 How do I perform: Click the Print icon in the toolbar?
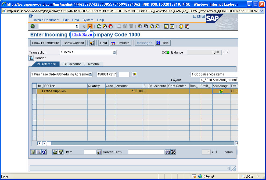pos(119,26)
